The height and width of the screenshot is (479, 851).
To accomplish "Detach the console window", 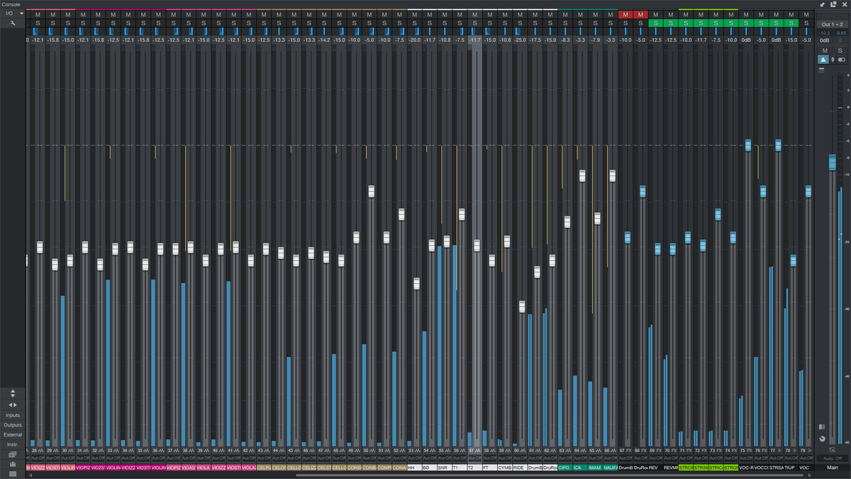I will pos(833,5).
